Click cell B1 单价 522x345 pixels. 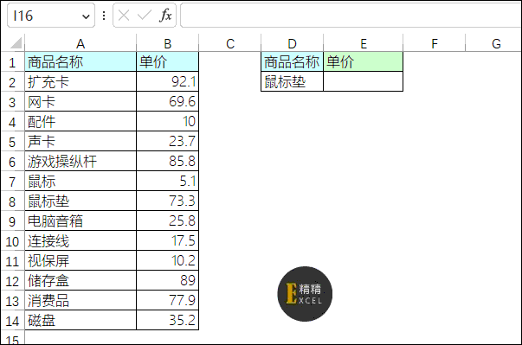pyautogui.click(x=167, y=61)
